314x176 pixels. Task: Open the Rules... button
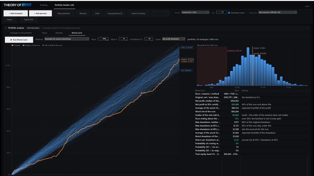pyautogui.click(x=10, y=20)
